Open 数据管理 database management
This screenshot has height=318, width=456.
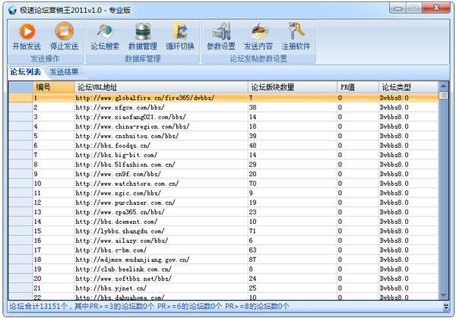click(142, 36)
